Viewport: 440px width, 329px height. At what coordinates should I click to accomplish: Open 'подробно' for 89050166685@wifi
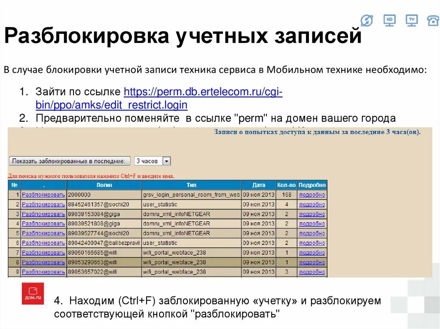(312, 253)
